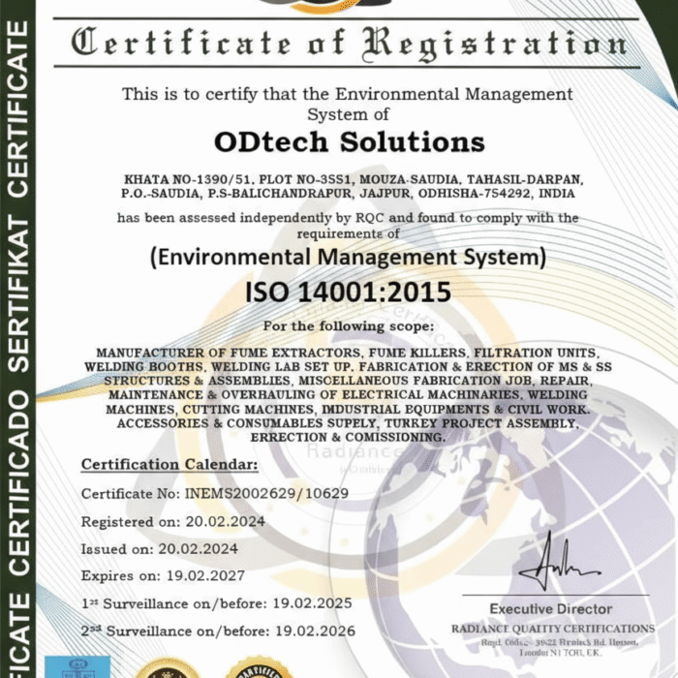Click the ISO 14001:2015 standard title
The height and width of the screenshot is (678, 678).
coord(349,291)
